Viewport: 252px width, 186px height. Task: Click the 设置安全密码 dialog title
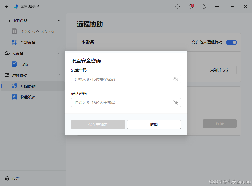[86, 61]
